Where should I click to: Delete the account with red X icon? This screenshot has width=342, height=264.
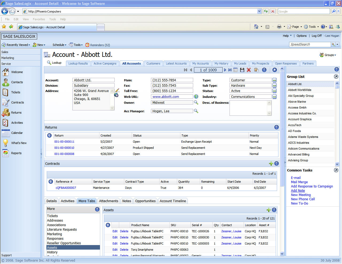[249, 70]
